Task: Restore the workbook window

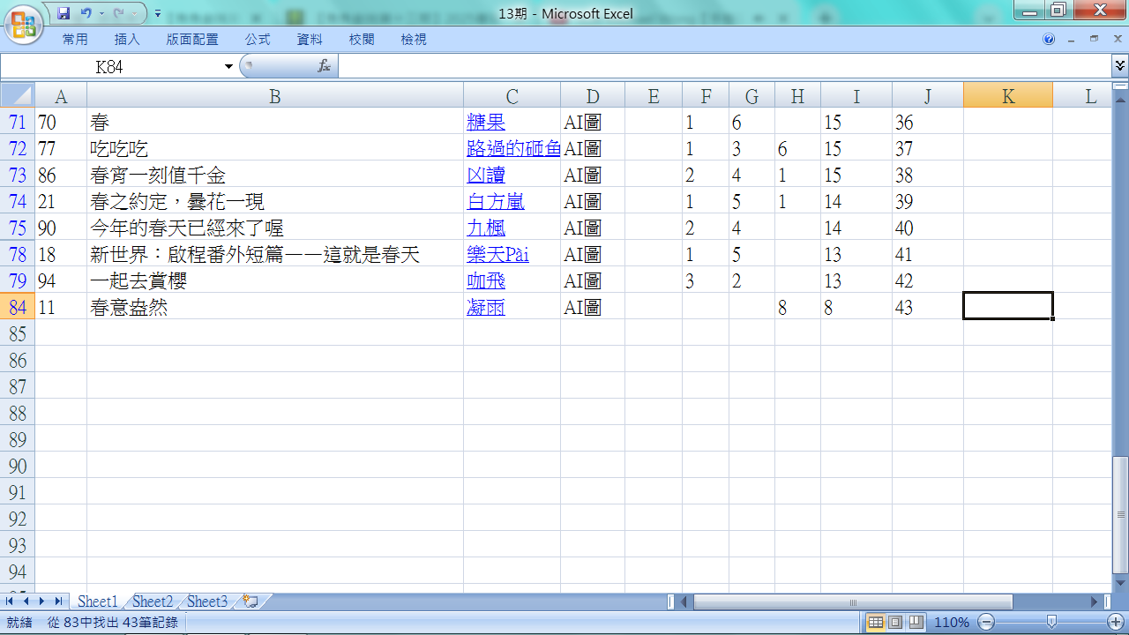Action: (x=1094, y=40)
